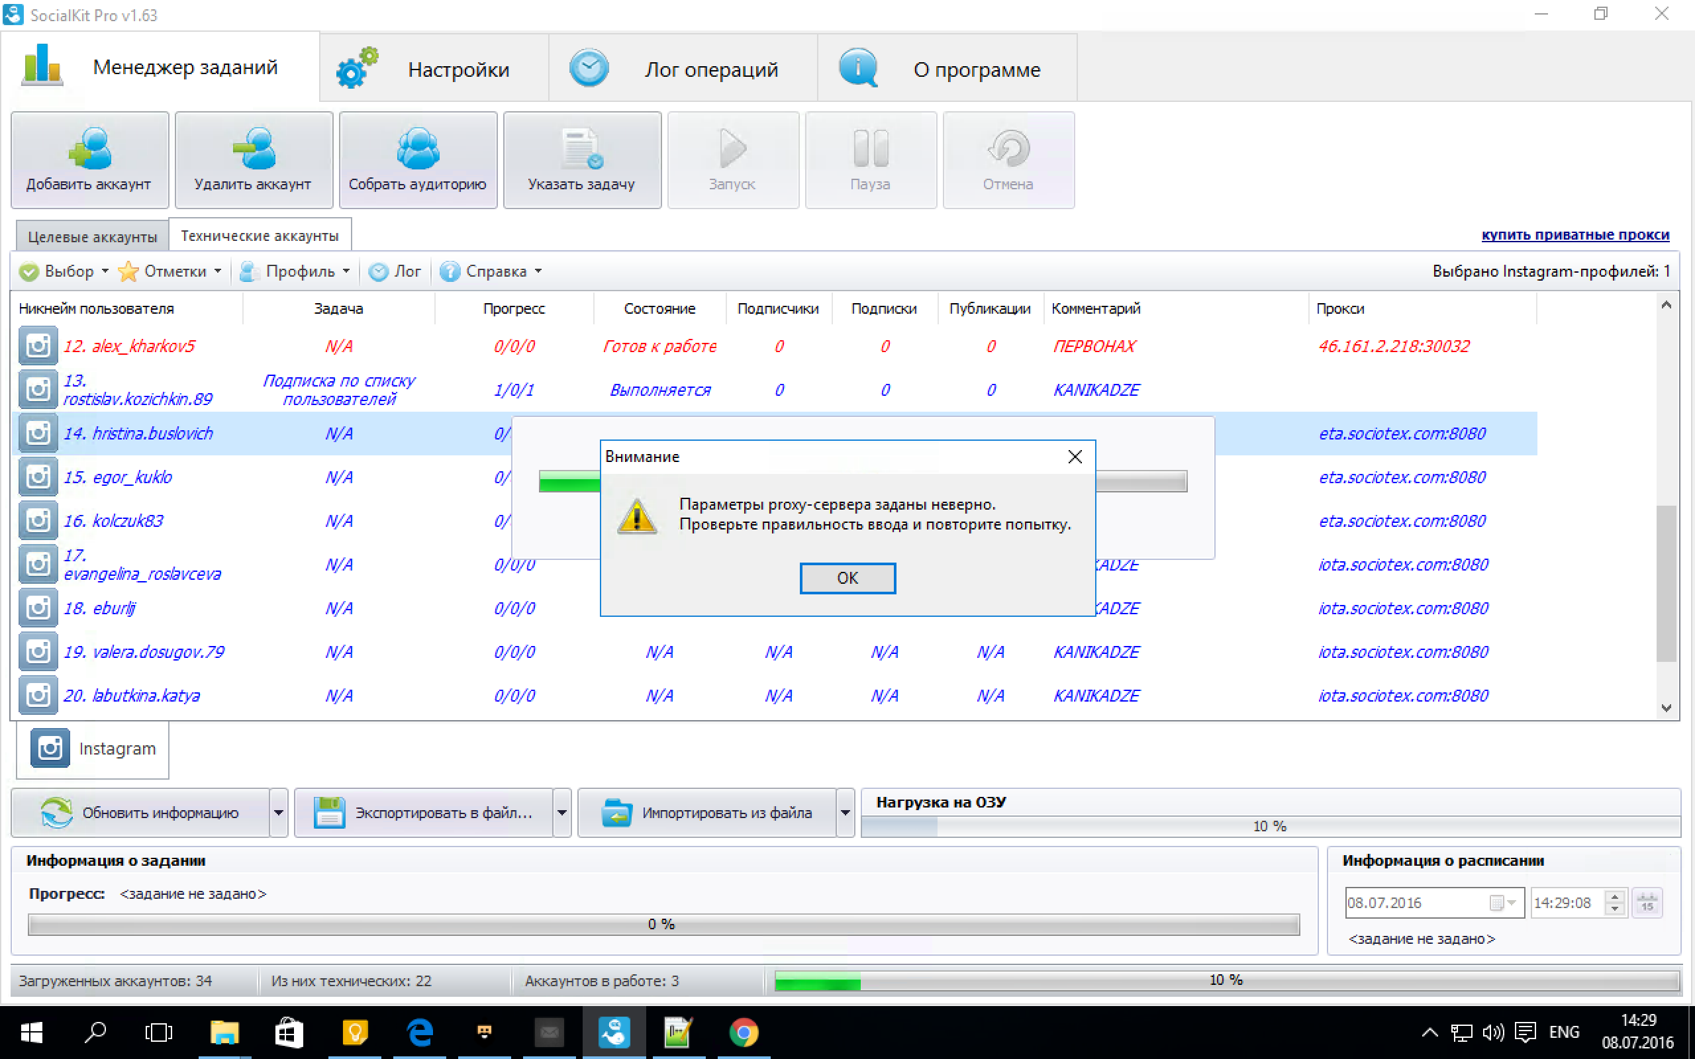Switch to the Настройки tab
This screenshot has width=1695, height=1059.
point(434,69)
